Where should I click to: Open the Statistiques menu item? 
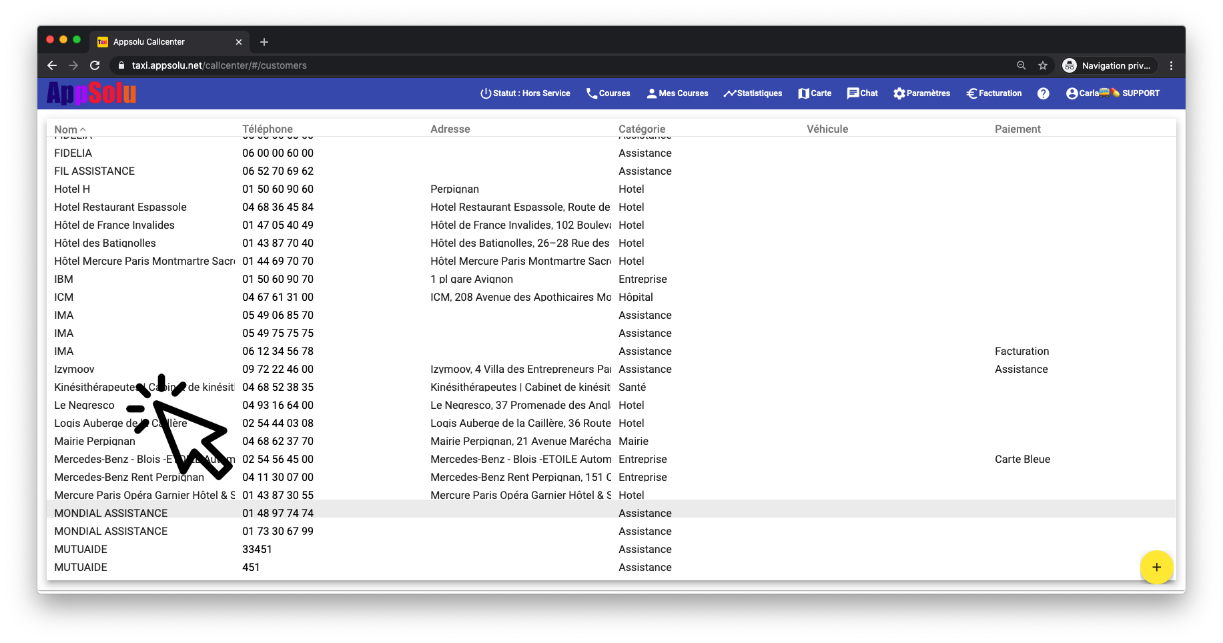click(753, 93)
